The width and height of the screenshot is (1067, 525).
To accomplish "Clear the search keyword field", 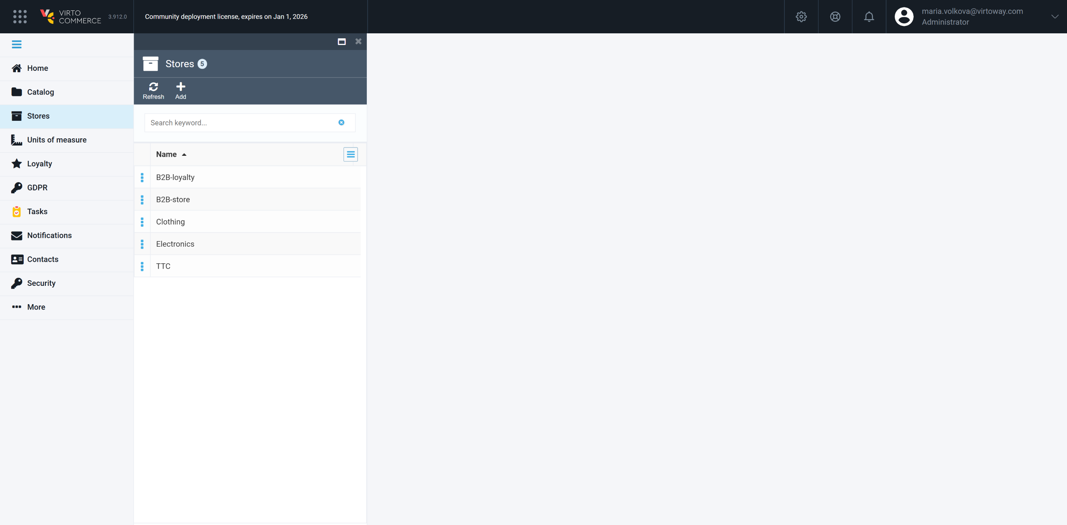I will click(x=341, y=122).
